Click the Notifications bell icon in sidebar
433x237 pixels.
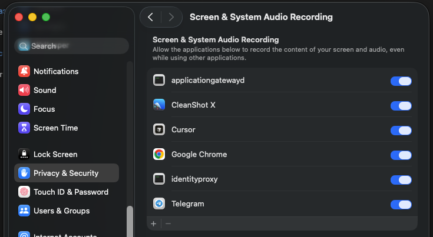click(24, 71)
